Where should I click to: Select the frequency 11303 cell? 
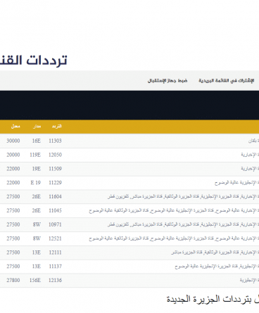[x=55, y=141]
